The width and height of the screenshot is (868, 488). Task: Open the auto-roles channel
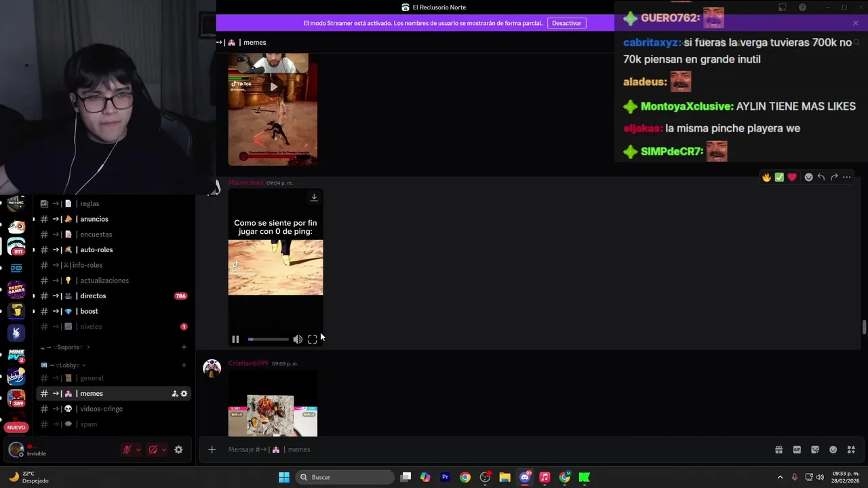[113, 249]
